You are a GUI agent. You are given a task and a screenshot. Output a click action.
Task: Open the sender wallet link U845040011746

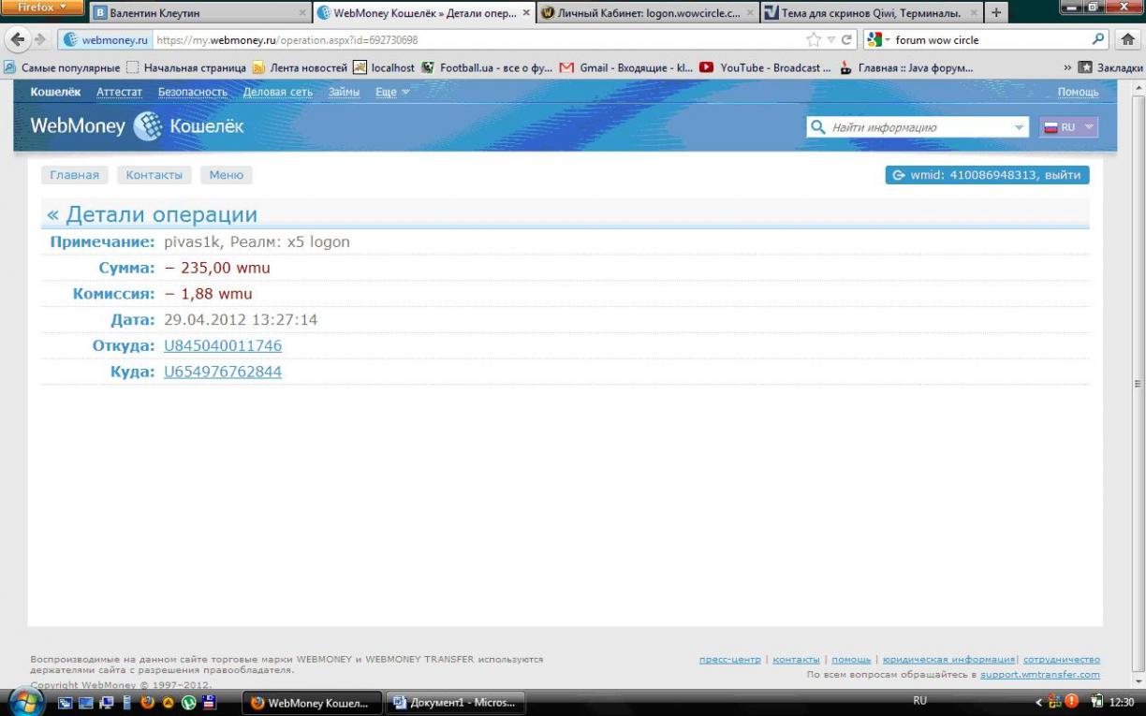click(x=223, y=346)
